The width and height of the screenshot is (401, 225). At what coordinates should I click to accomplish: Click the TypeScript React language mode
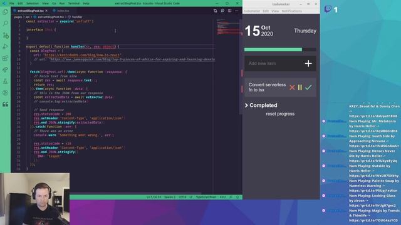pyautogui.click(x=206, y=197)
